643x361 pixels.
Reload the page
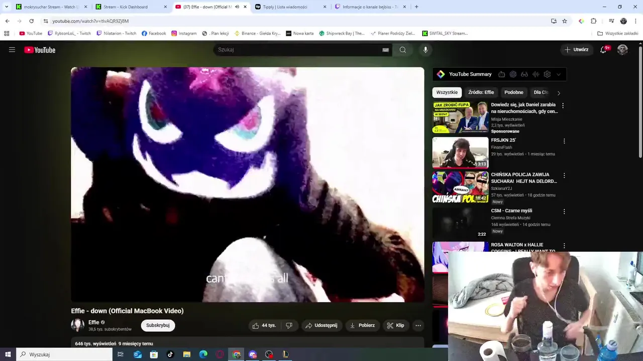click(x=31, y=21)
